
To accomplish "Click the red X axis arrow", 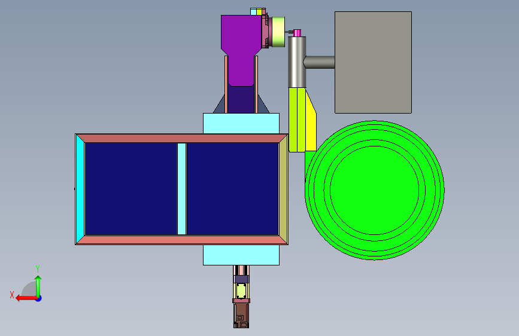I will [26, 298].
